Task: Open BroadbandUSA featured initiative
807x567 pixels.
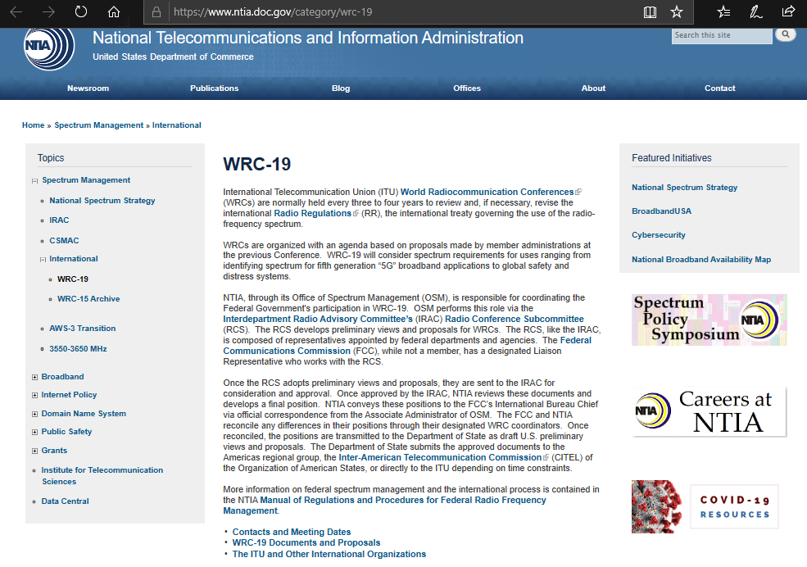Action: tap(661, 211)
